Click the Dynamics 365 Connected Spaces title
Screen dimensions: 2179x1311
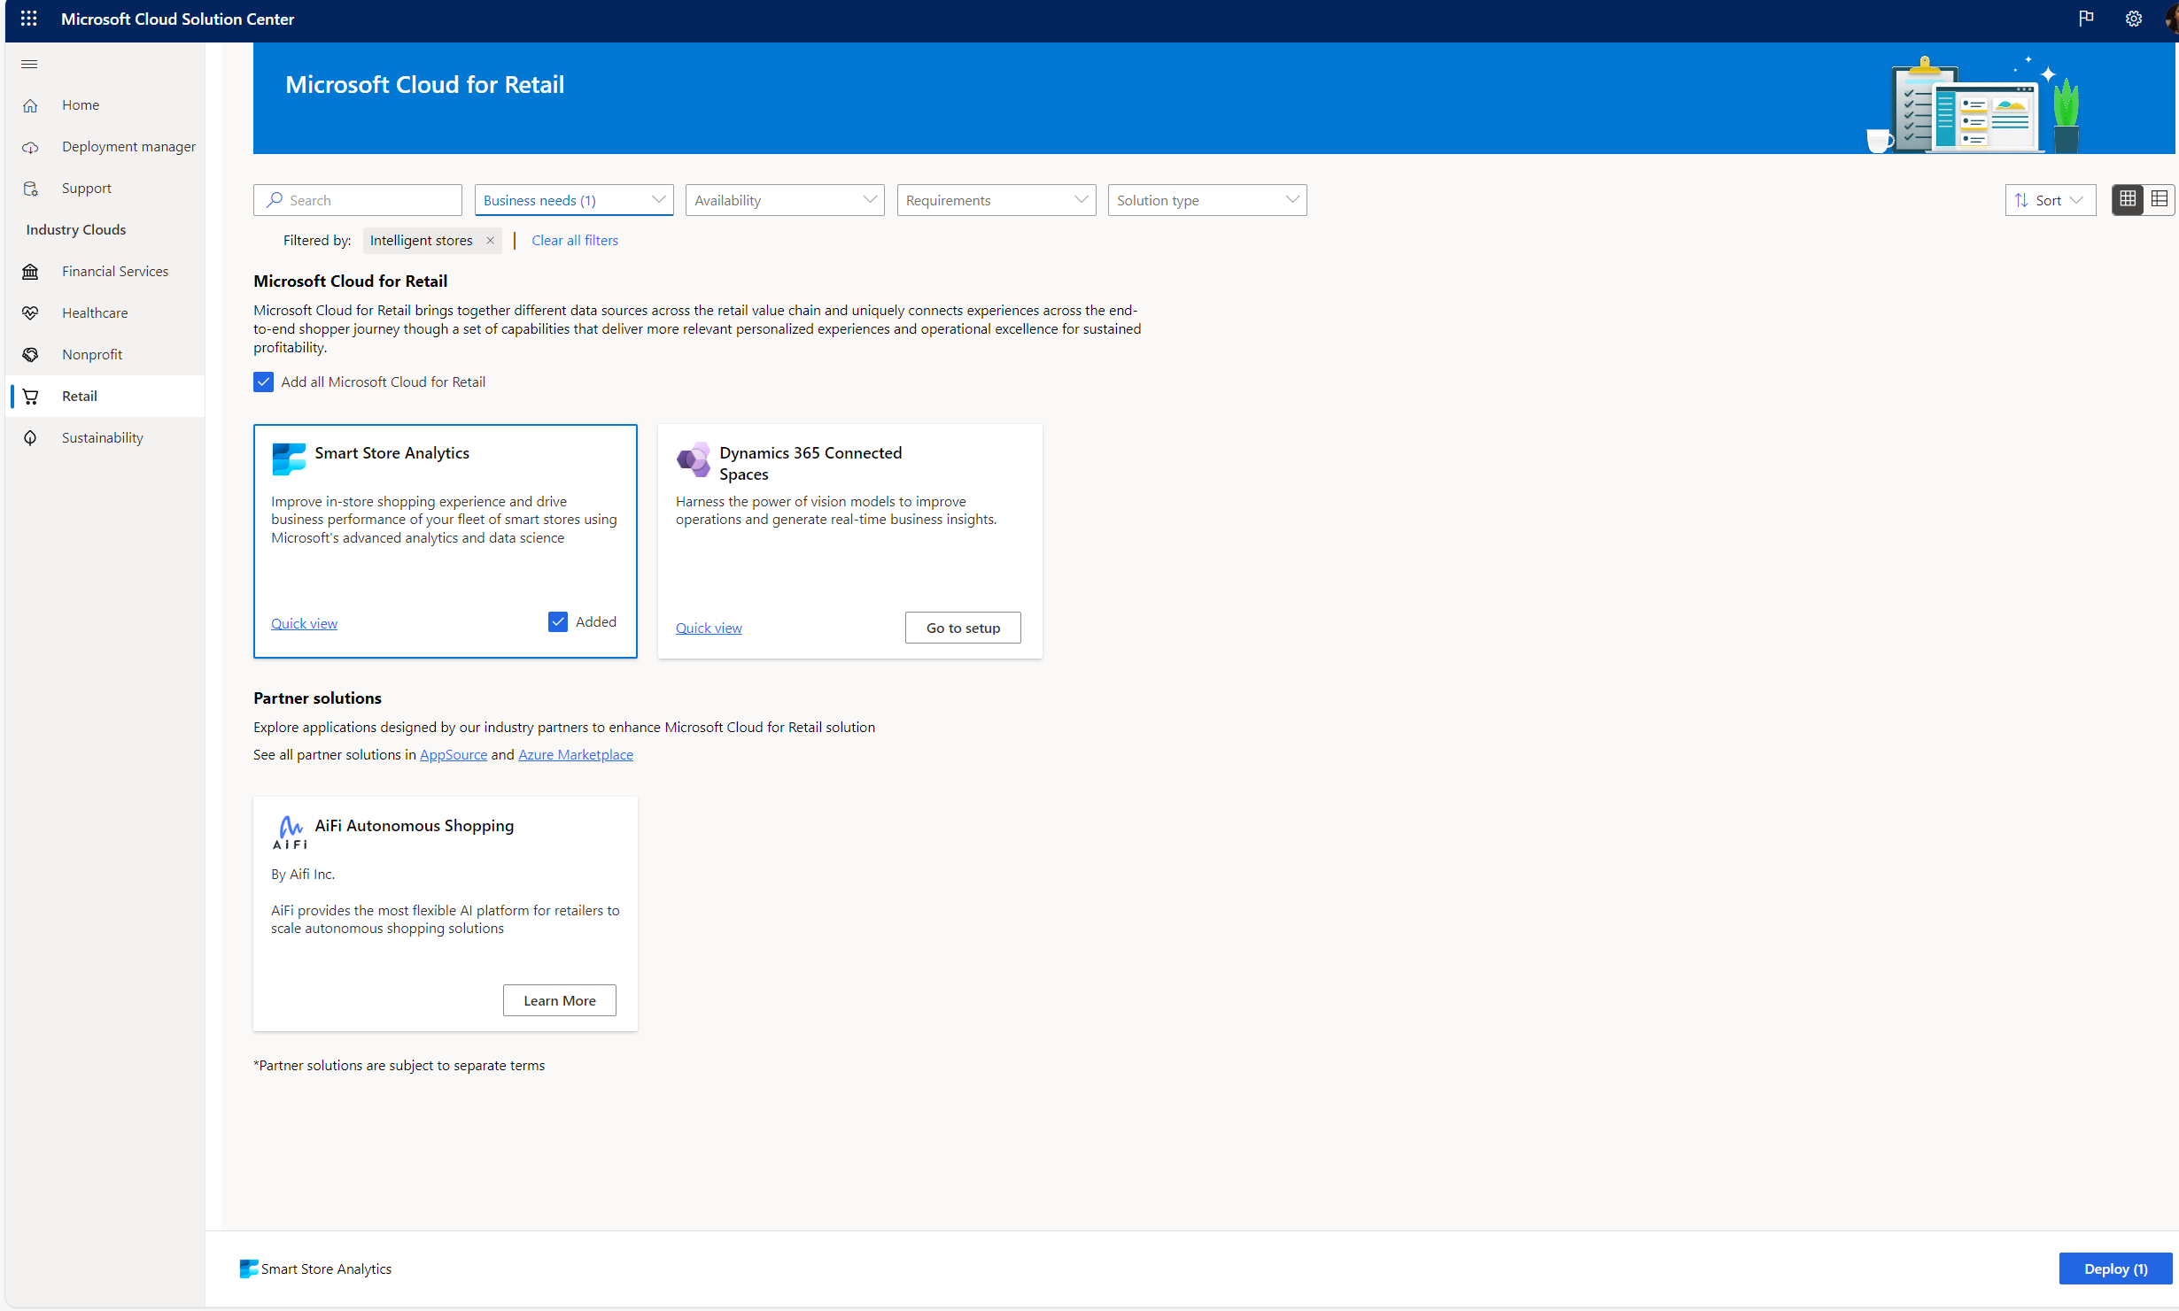click(x=810, y=464)
